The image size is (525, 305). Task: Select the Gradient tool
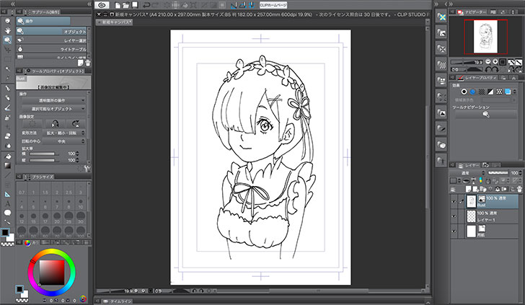pyautogui.click(x=7, y=165)
